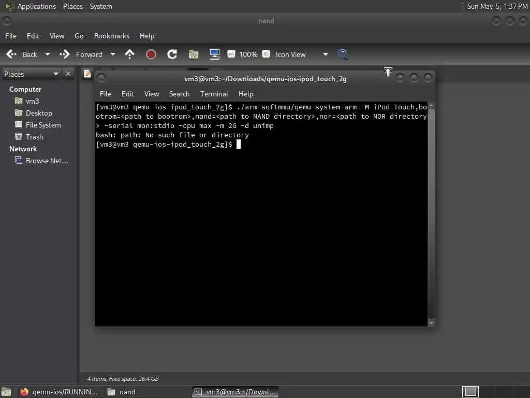Open the Bookmarks menu
Screen dimensions: 530x398
coord(112,36)
